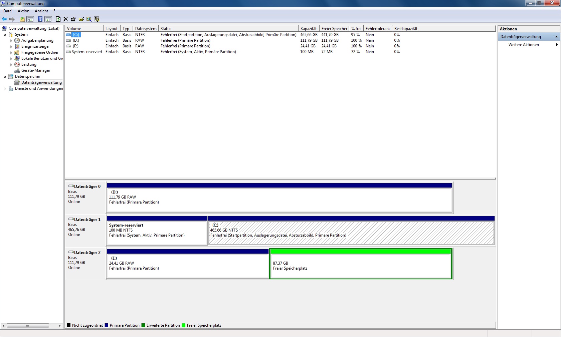The image size is (561, 337).
Task: Click the Freier Speicherplatz legend swatch
Action: point(184,325)
